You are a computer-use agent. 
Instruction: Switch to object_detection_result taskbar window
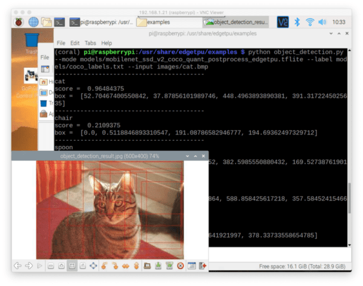click(235, 22)
